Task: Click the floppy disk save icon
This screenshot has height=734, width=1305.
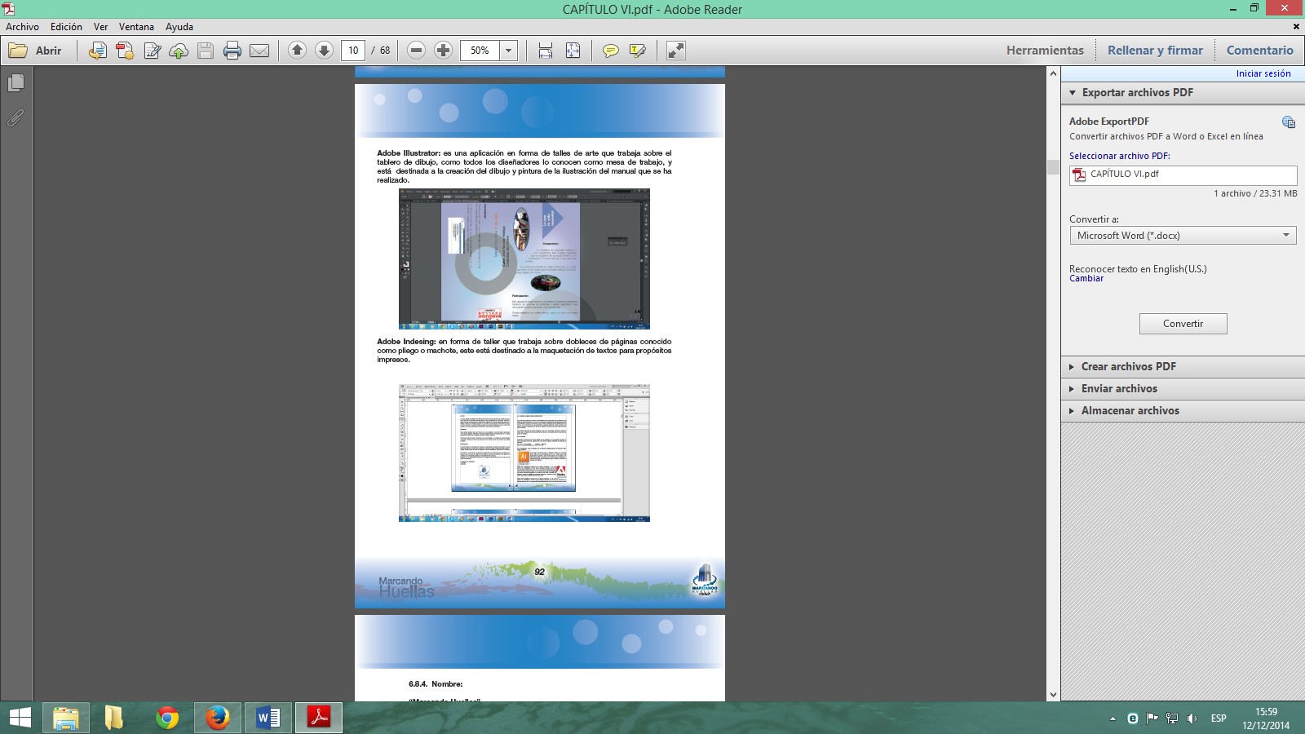Action: point(206,51)
